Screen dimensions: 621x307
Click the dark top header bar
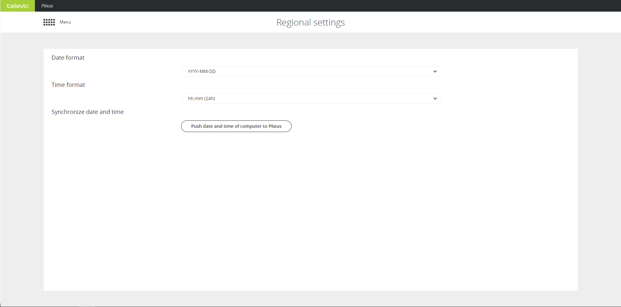pos(323,6)
